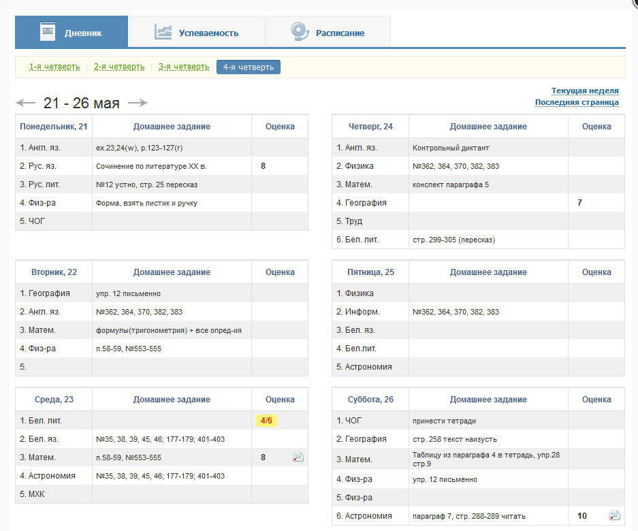Viewport: 638px width, 531px height.
Task: Click the Понедельник, 21 header
Action: click(54, 127)
